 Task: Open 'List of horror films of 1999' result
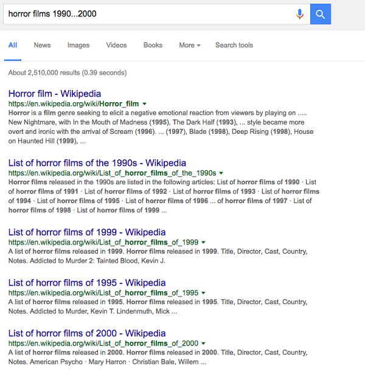point(87,232)
